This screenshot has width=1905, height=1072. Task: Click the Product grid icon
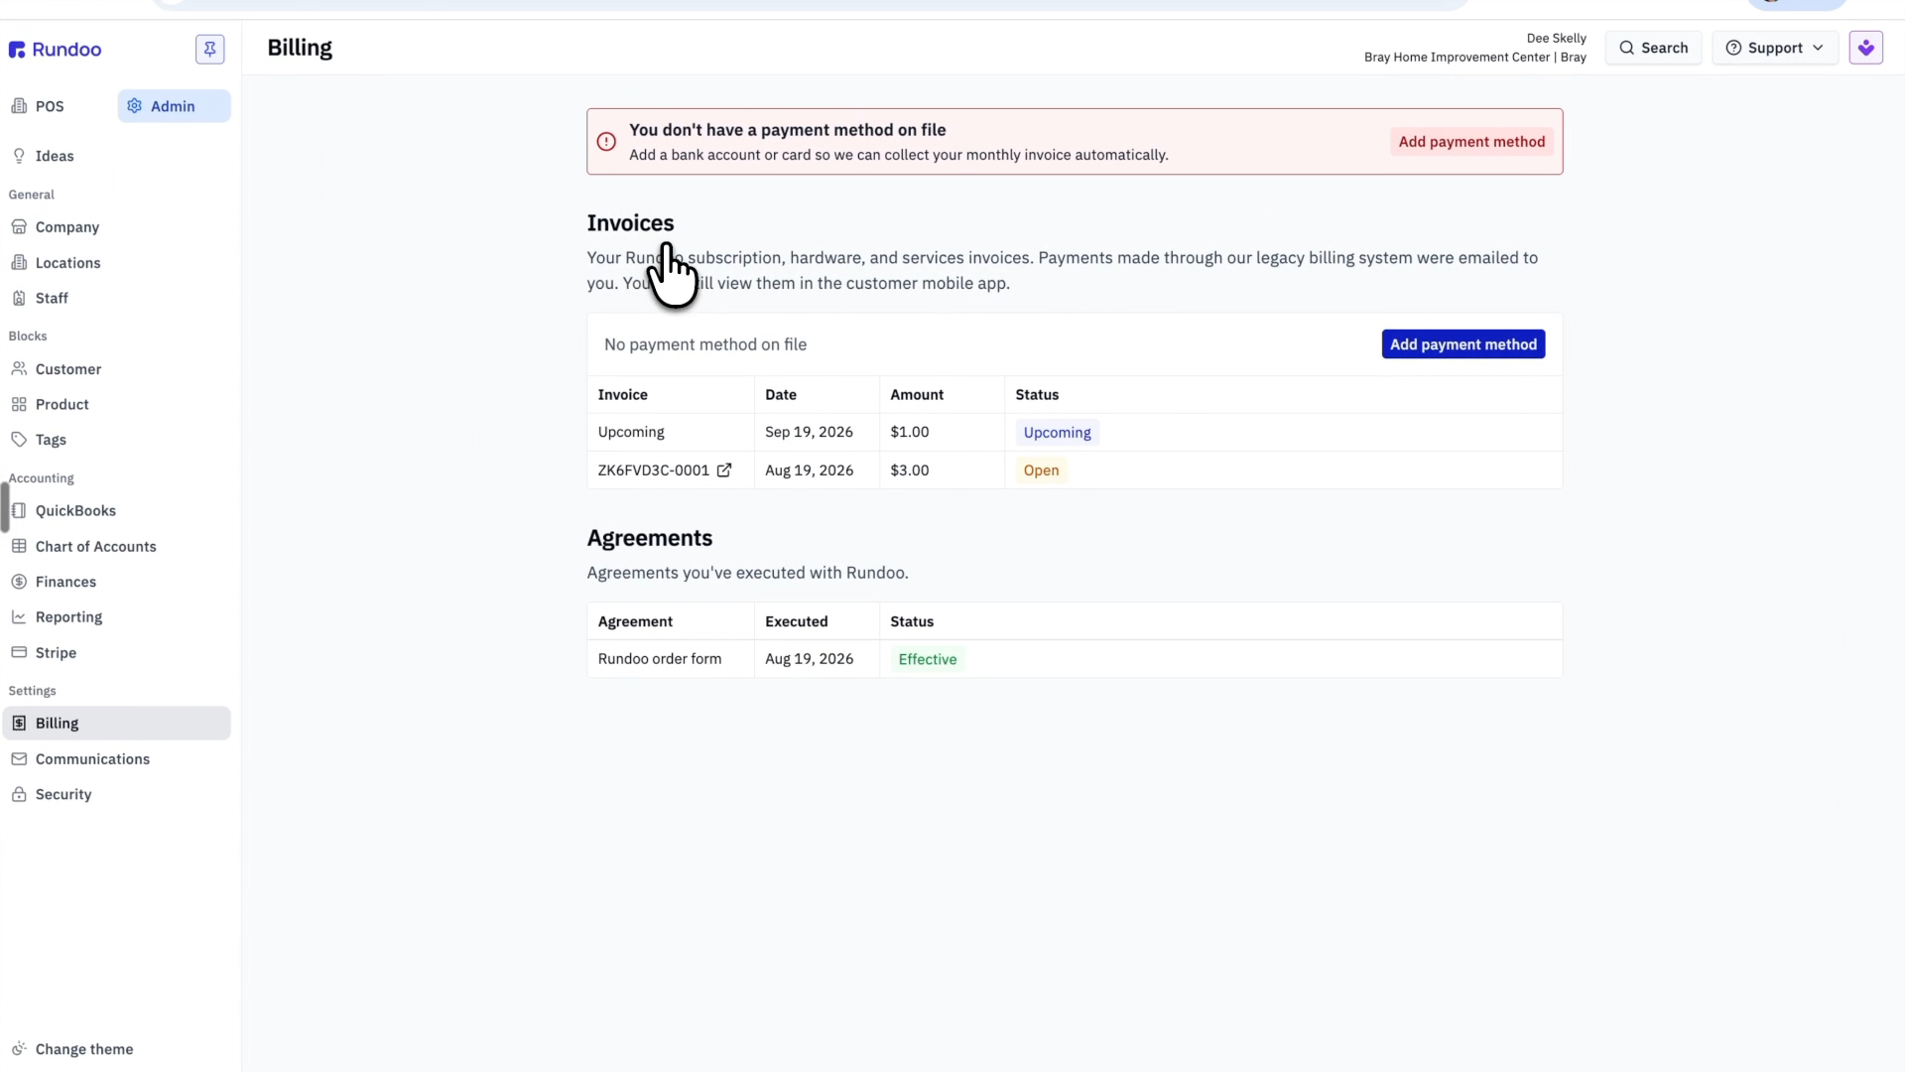tap(19, 405)
